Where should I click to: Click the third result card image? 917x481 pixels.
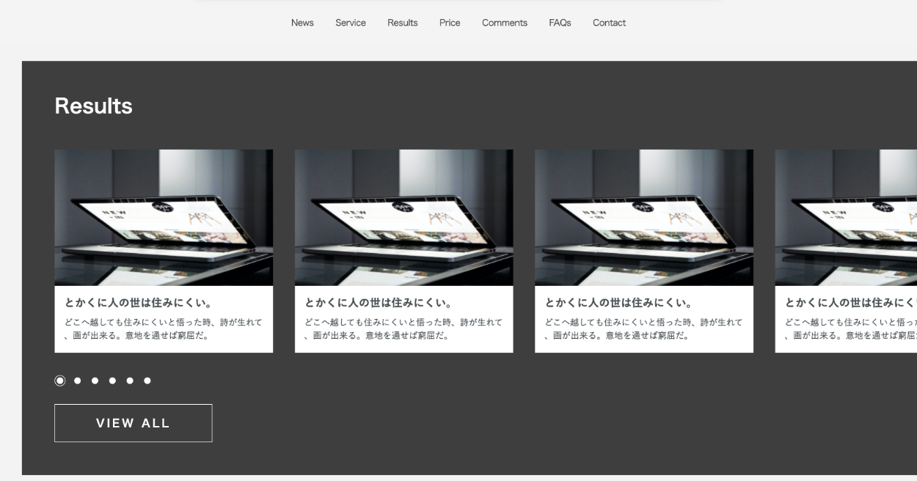[644, 218]
